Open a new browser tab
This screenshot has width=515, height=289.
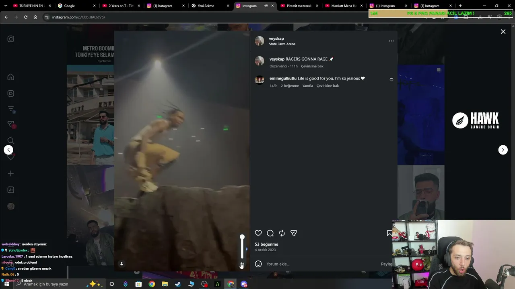[x=460, y=6]
